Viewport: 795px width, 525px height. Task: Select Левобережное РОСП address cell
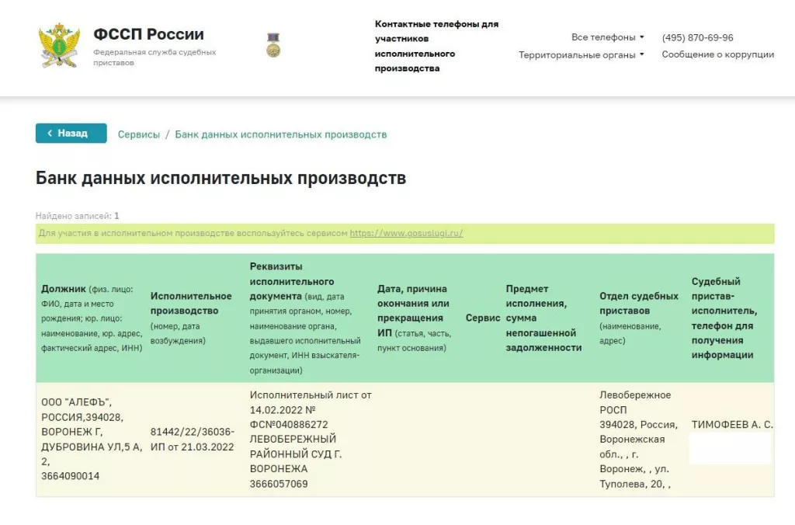[639, 440]
